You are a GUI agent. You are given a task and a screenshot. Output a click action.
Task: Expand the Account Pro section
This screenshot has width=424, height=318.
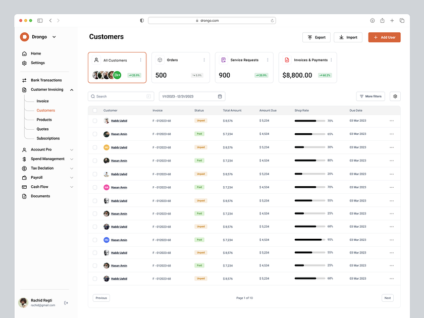coord(72,149)
